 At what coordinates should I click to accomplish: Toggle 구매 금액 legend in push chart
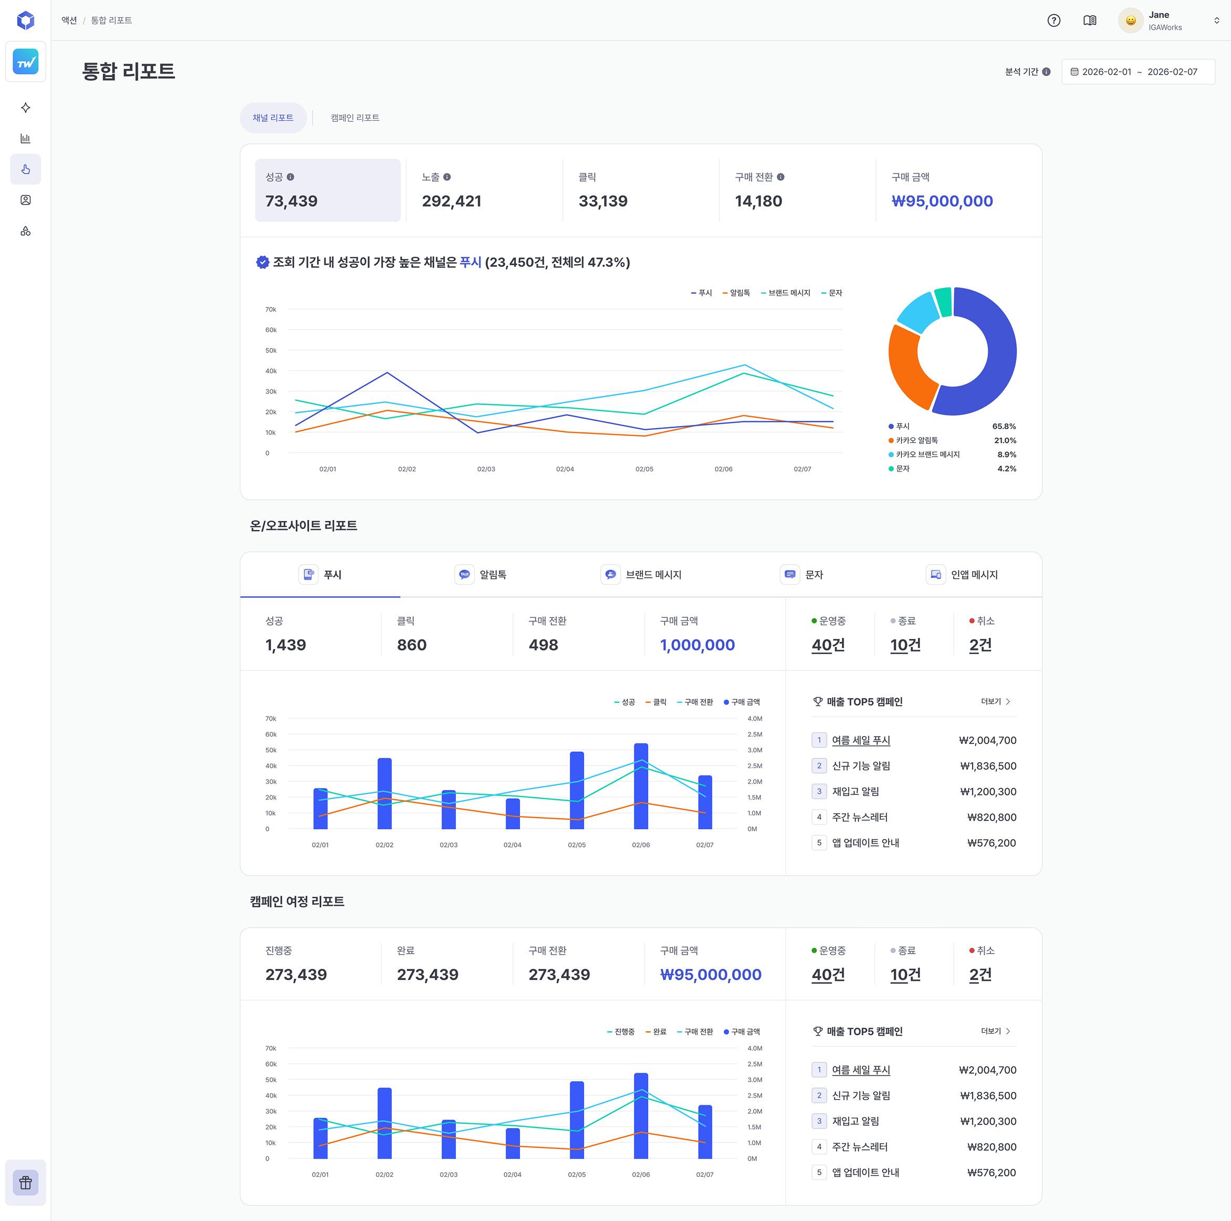(742, 702)
